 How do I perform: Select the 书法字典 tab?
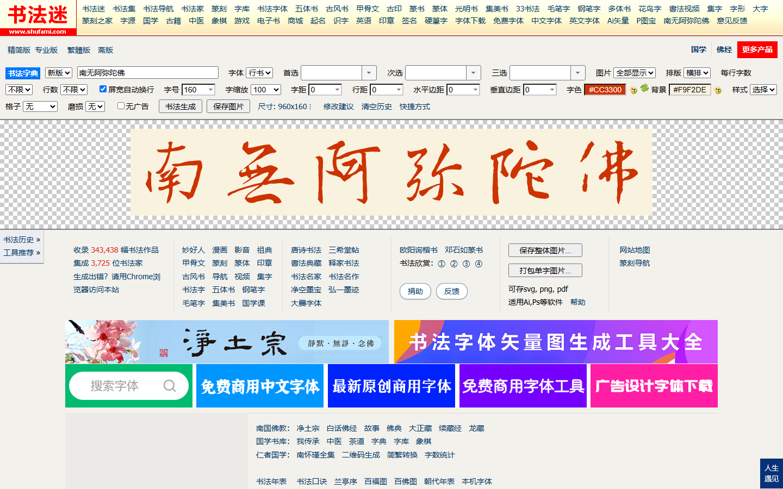coord(23,73)
